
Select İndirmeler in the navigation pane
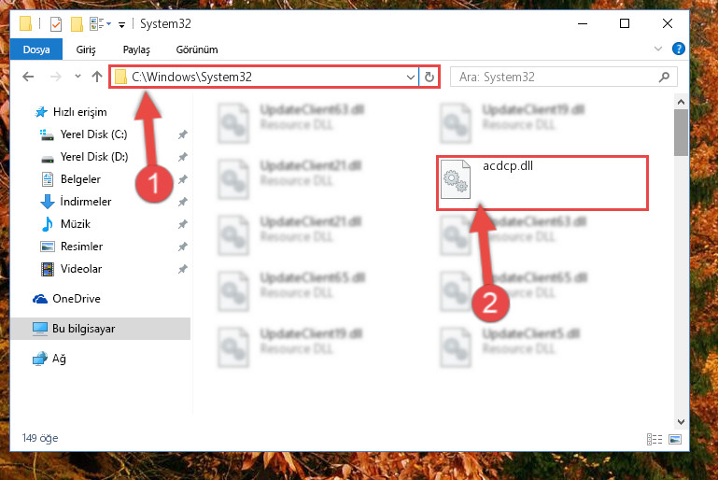86,202
